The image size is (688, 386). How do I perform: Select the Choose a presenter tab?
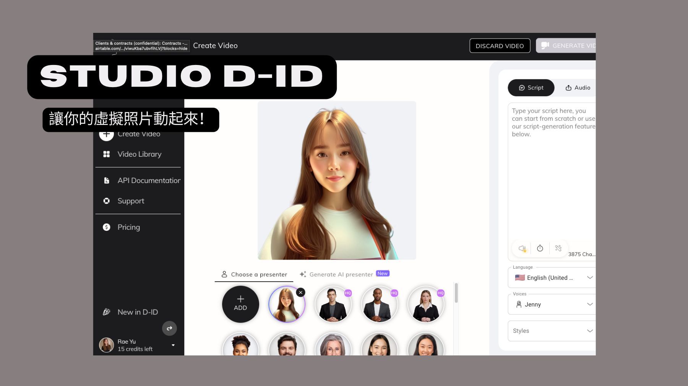[x=254, y=274]
